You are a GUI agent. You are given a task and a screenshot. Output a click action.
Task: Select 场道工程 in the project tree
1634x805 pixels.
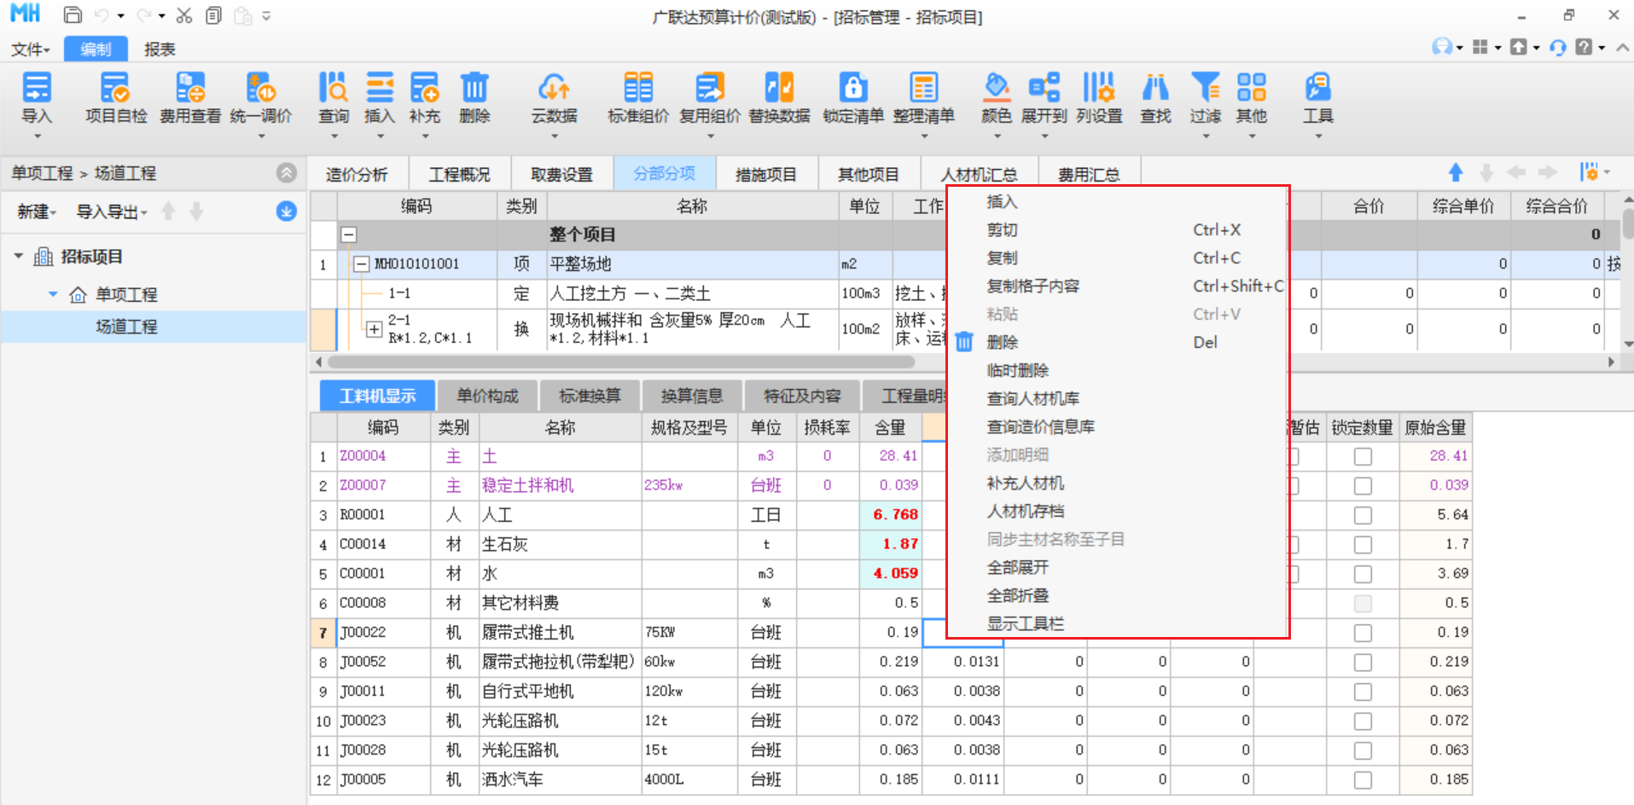point(126,327)
